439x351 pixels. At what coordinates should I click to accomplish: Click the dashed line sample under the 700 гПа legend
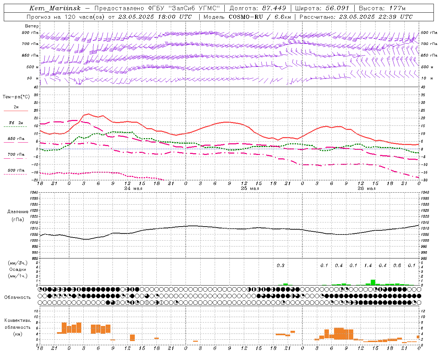[15, 158]
